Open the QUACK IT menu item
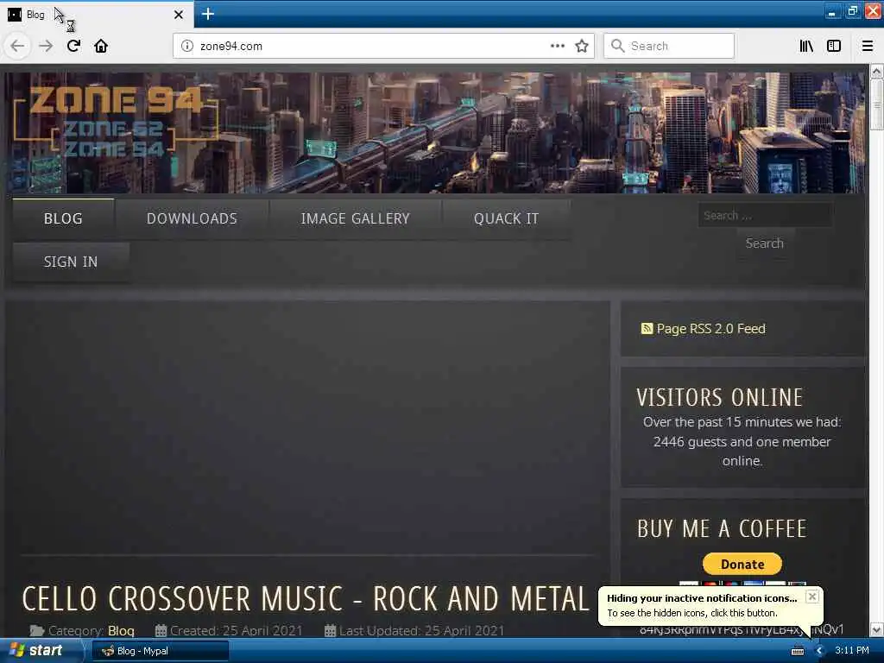The image size is (884, 663). click(506, 218)
